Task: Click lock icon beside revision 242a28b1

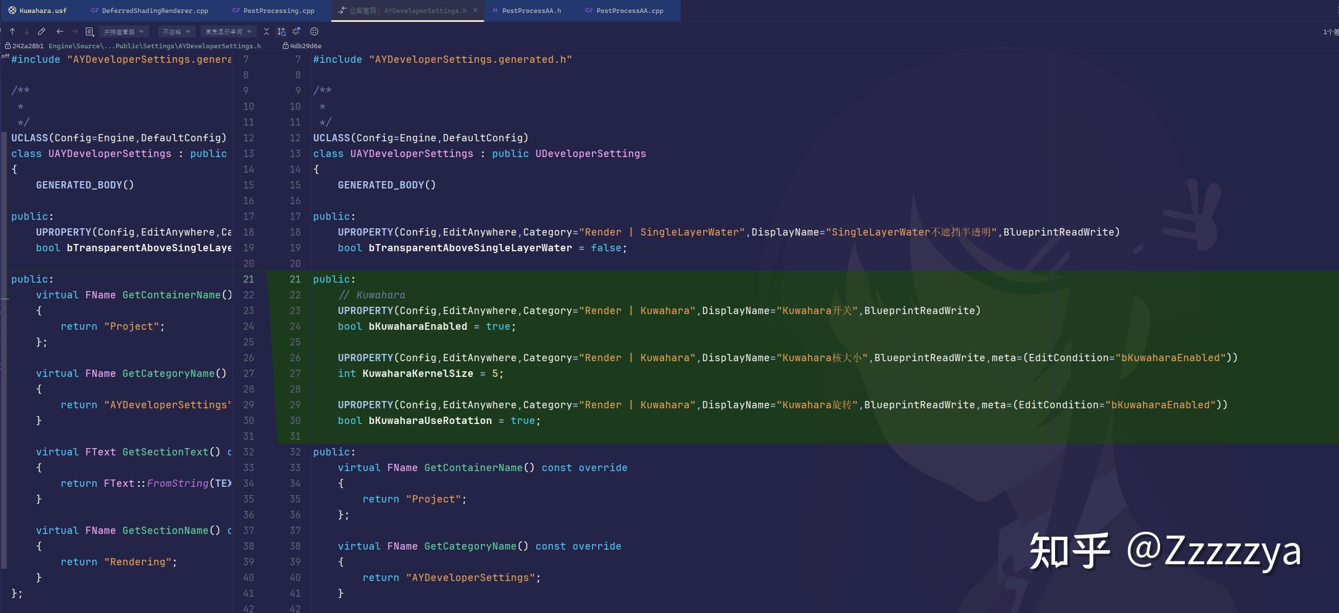Action: coord(8,46)
